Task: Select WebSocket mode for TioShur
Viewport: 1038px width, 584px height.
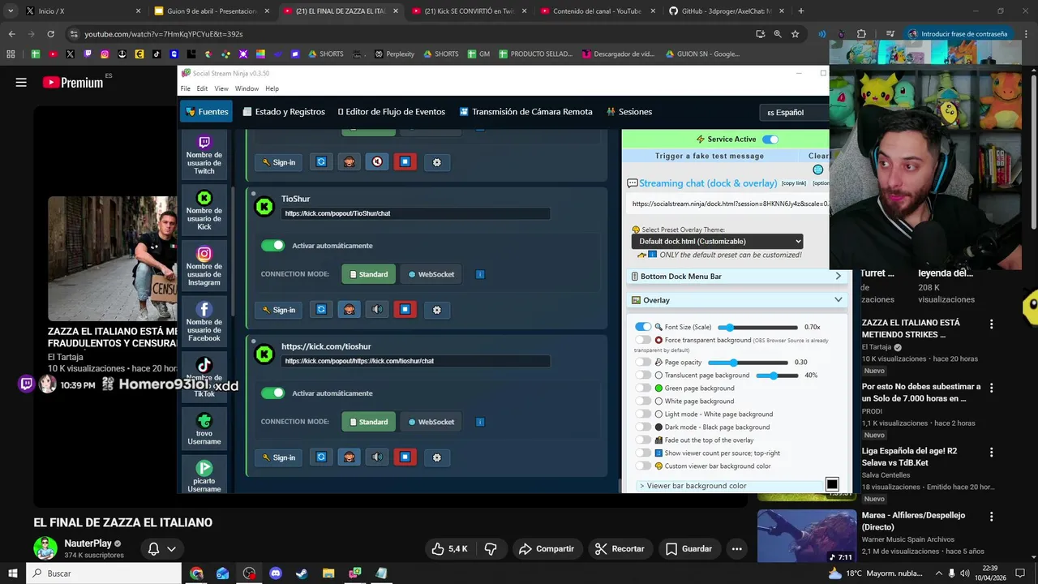Action: 431,274
